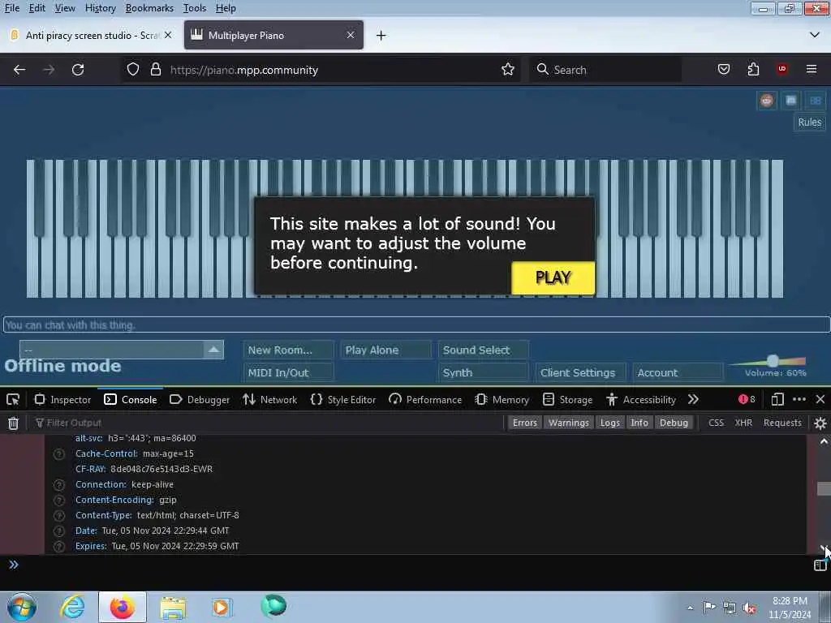
Task: Open the Windows Start button
Action: [x=22, y=607]
